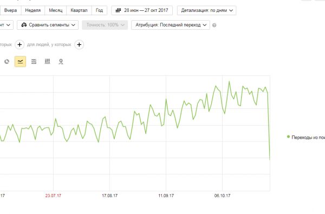Image resolution: width=325 pixels, height=214 pixels.
Task: Select the Вчера period tab
Action: [10, 10]
